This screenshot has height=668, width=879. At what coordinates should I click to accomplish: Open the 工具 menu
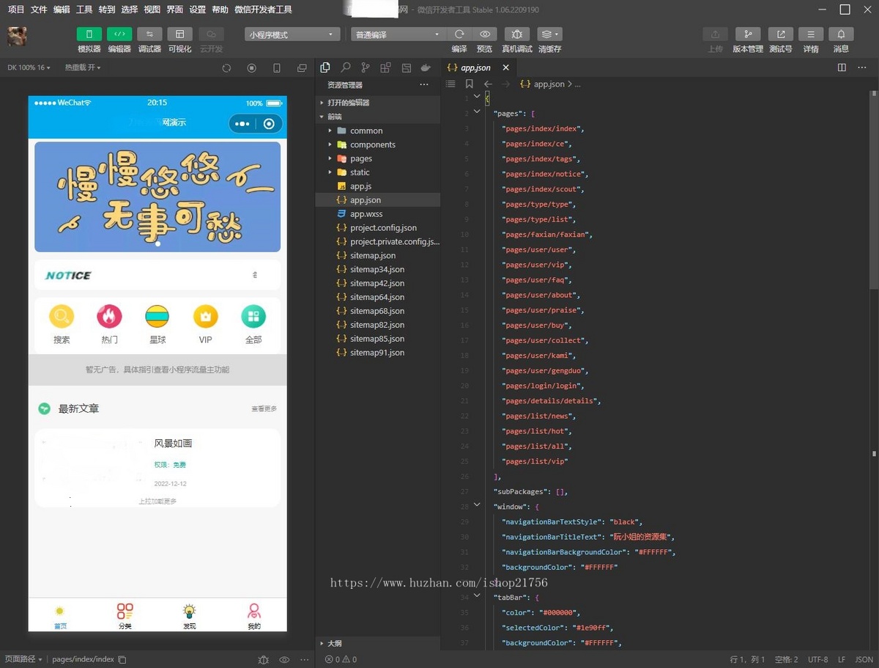pyautogui.click(x=84, y=10)
